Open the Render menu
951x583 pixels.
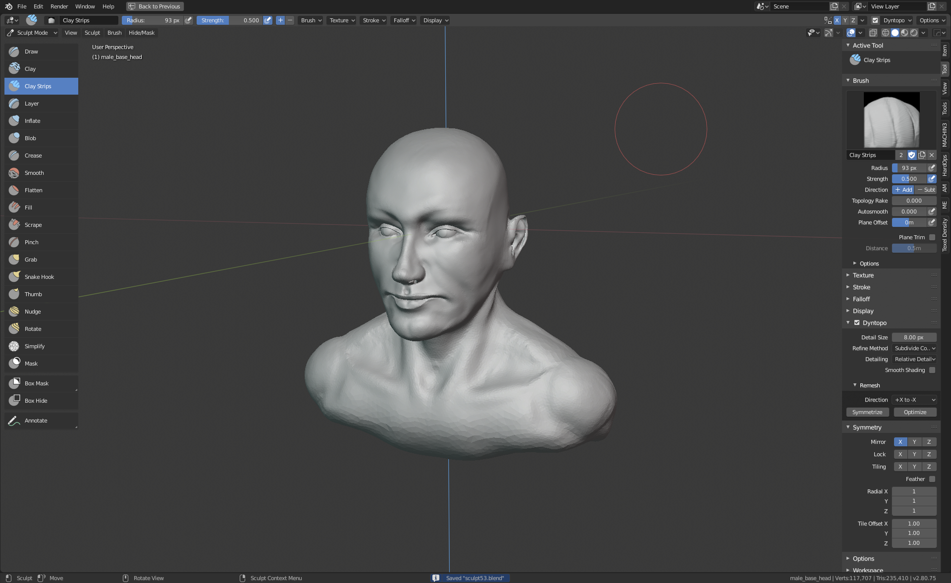59,6
